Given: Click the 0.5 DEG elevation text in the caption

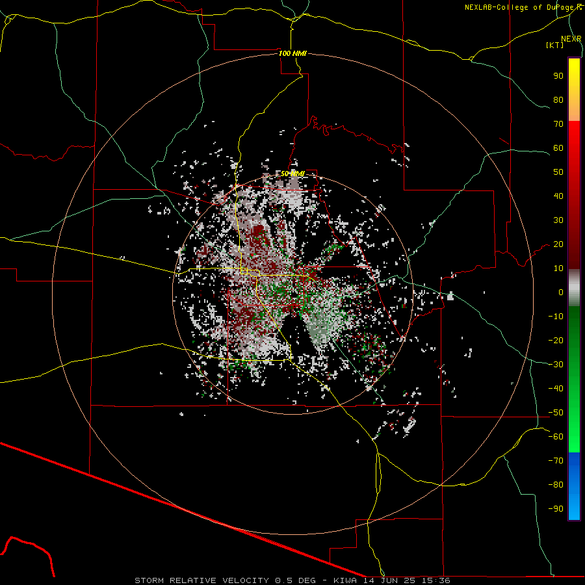Looking at the screenshot, I should pyautogui.click(x=295, y=580).
